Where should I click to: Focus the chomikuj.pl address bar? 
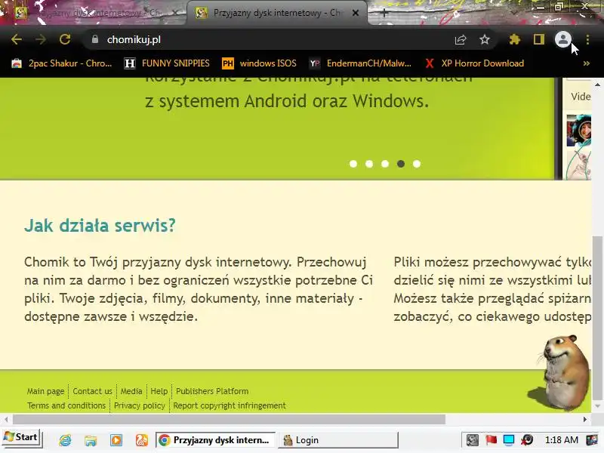coord(270,39)
